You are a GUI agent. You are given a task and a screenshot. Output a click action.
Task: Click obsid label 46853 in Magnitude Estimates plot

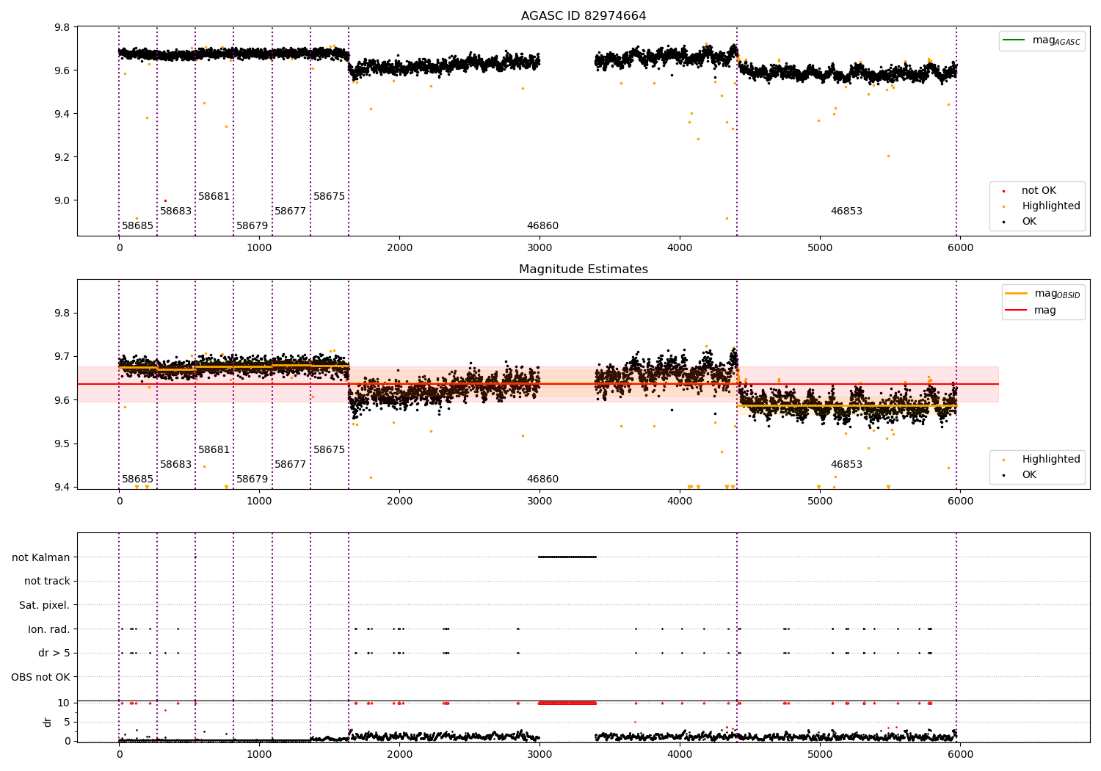pos(846,465)
